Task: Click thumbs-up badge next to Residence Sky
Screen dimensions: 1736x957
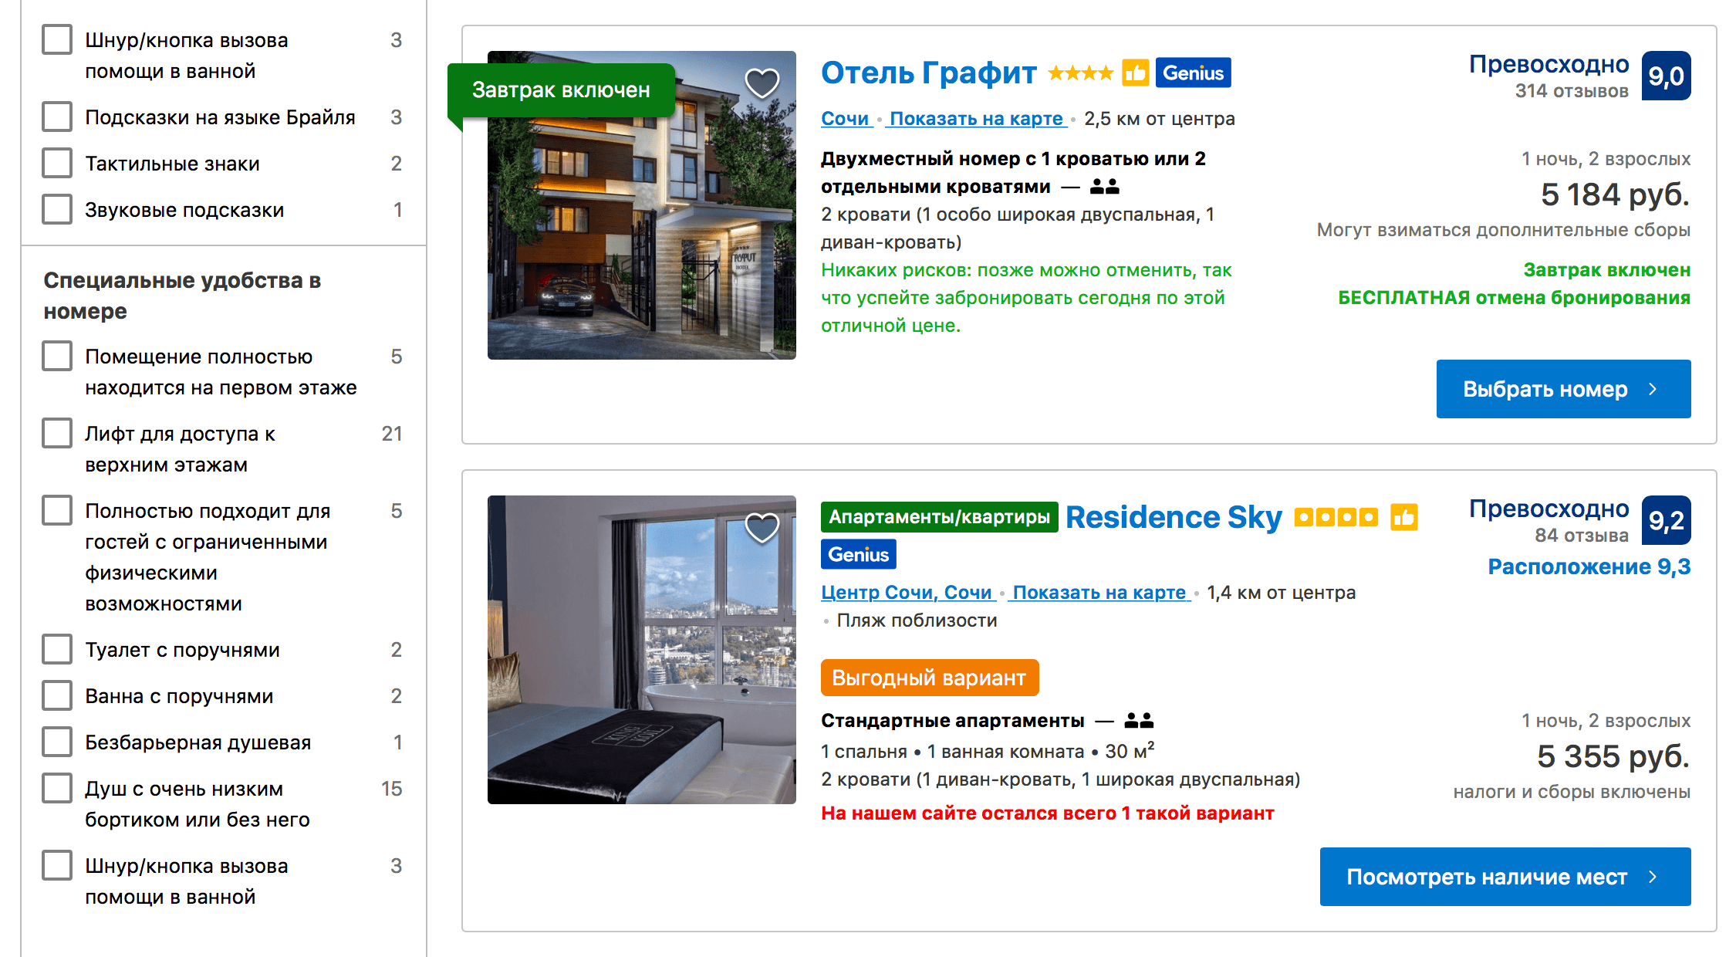Action: click(x=1403, y=517)
